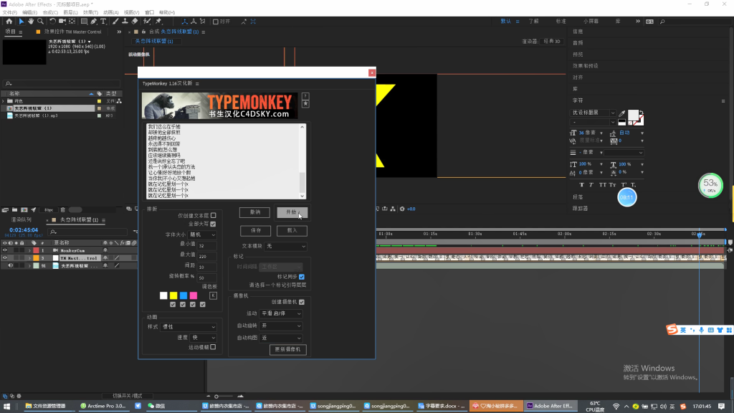This screenshot has width=734, height=413.
Task: Select the Pan Behind anchor tool
Action: pyautogui.click(x=72, y=22)
